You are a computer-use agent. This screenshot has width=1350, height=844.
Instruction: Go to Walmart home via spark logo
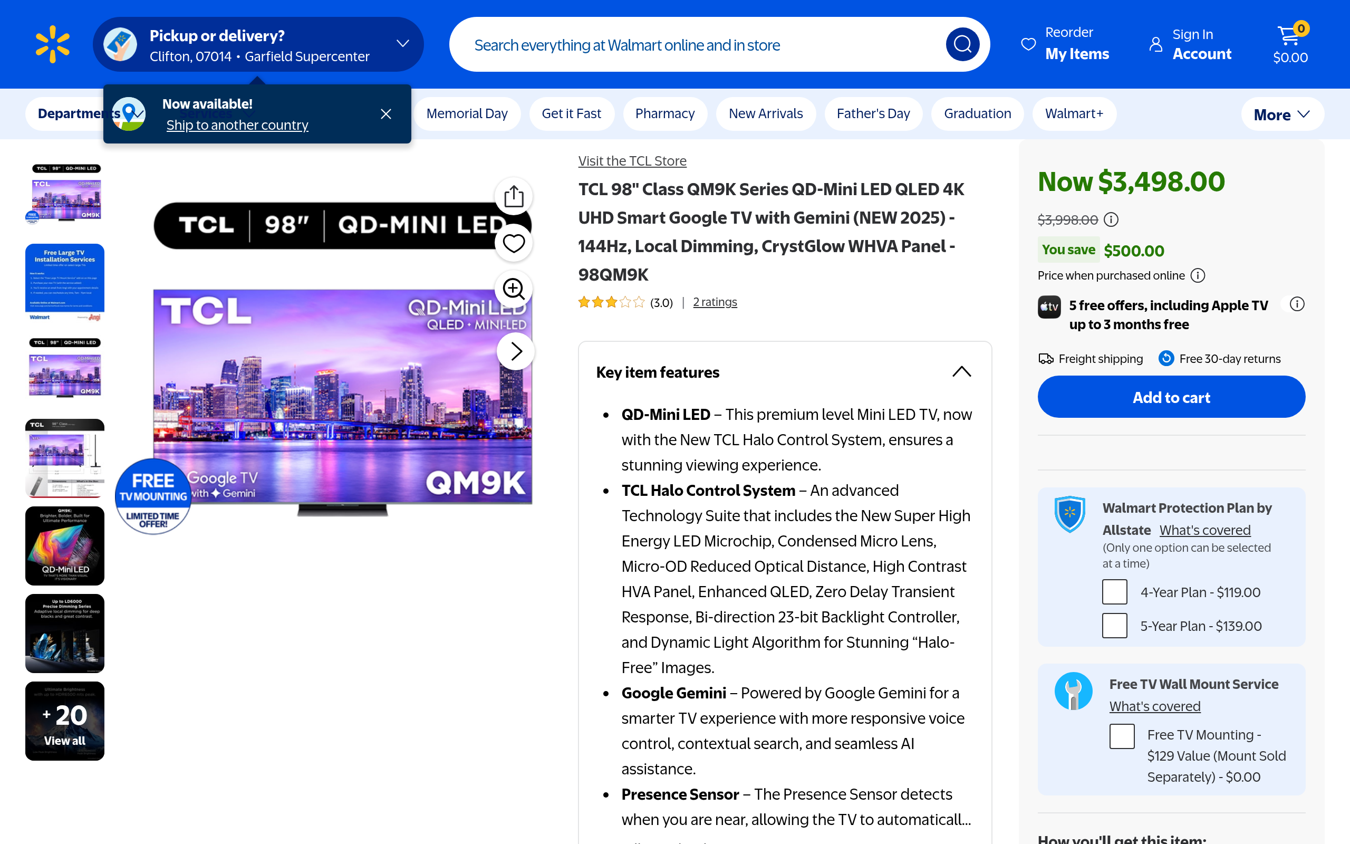(x=52, y=44)
